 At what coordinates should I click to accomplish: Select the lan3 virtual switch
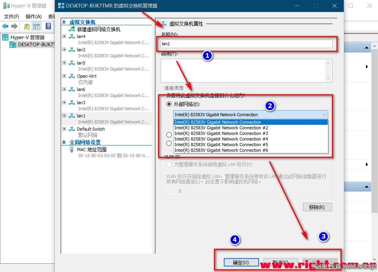point(81,103)
